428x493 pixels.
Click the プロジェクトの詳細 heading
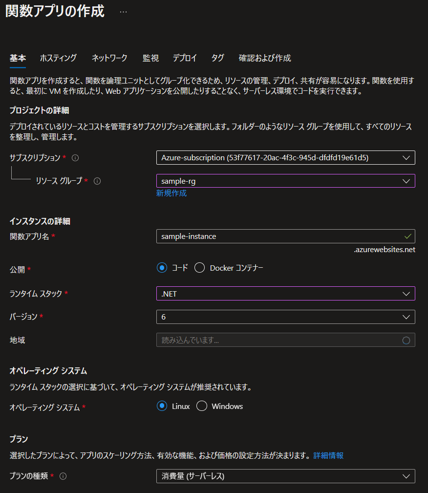39,110
